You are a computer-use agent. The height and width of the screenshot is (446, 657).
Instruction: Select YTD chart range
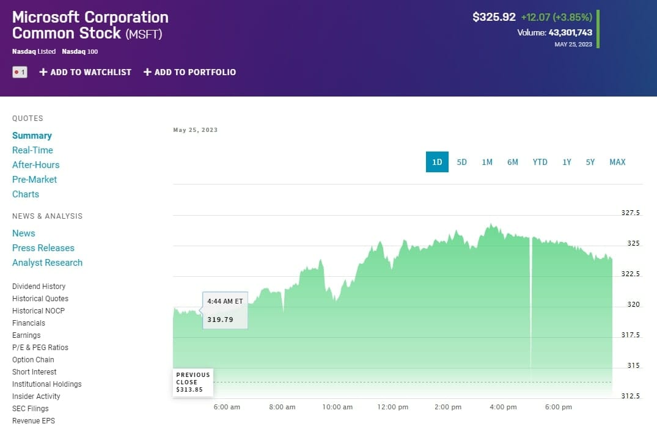tap(540, 162)
